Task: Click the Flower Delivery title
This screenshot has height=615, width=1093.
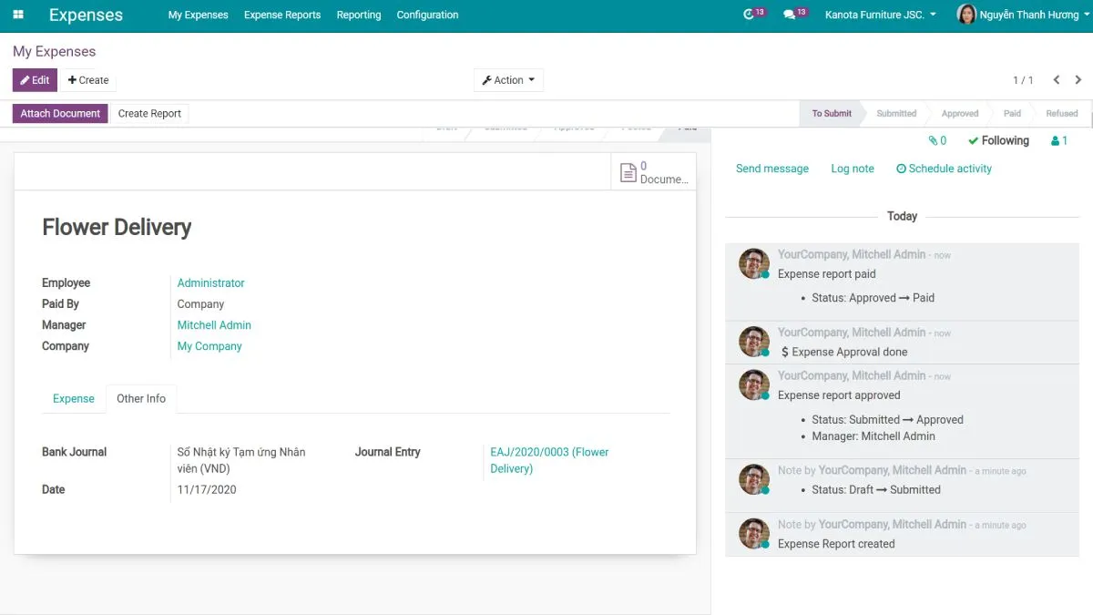Action: [117, 227]
